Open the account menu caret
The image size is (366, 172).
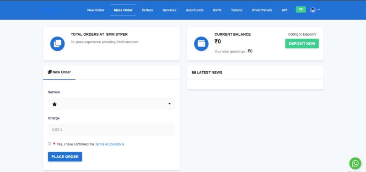pos(319,10)
